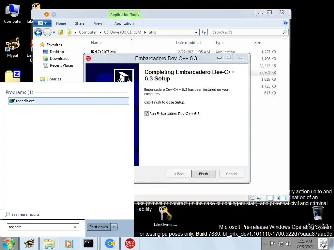Open address bar history dropdown
The width and height of the screenshot is (334, 250).
(196, 32)
